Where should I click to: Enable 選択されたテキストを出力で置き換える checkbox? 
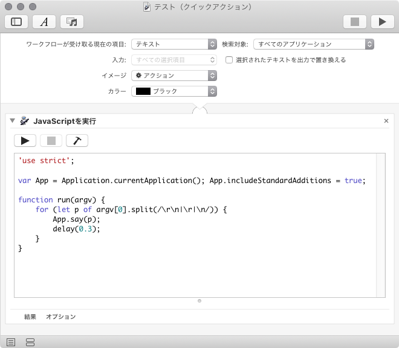[229, 60]
